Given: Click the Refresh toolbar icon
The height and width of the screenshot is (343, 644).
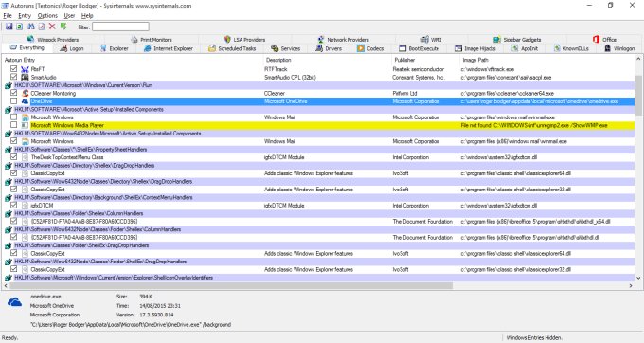Looking at the screenshot, I should click(x=19, y=27).
